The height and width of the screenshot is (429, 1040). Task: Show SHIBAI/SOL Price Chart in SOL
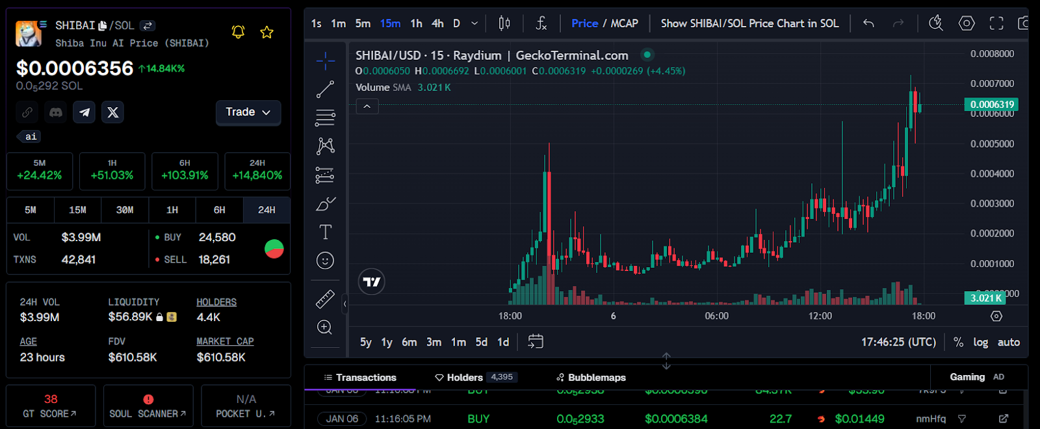point(749,23)
